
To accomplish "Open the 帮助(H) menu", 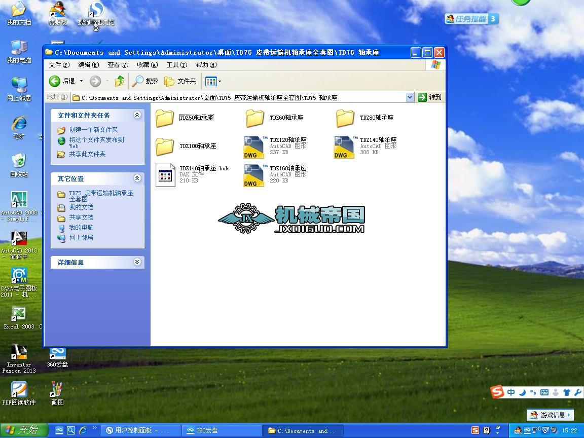I will point(206,65).
